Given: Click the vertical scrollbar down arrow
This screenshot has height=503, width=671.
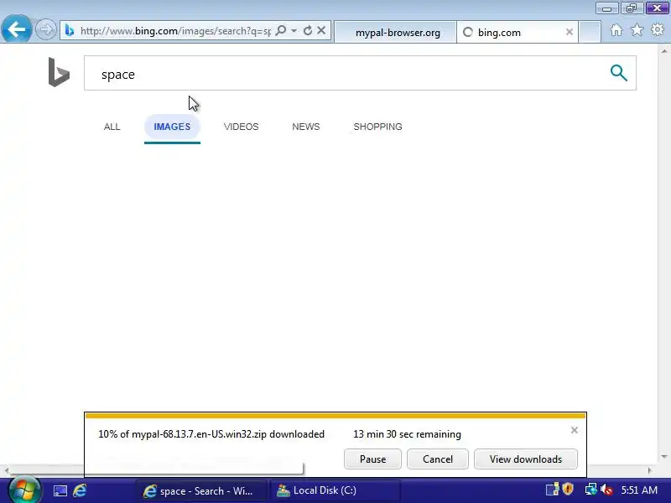Looking at the screenshot, I should 664,456.
